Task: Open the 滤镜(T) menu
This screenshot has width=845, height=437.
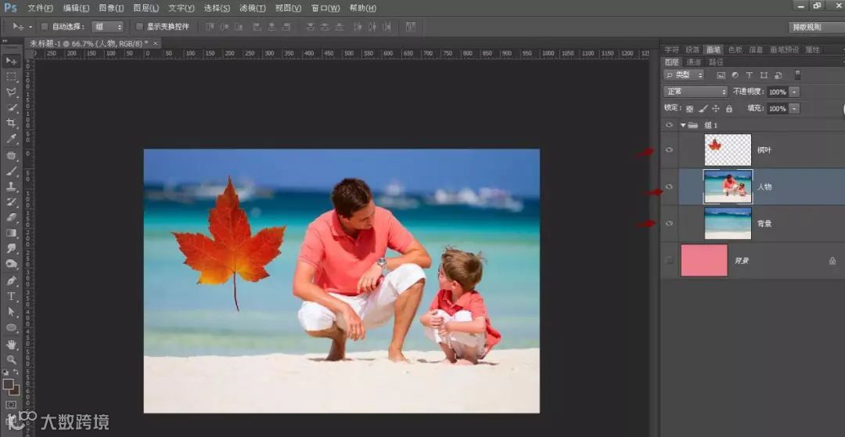Action: point(253,8)
